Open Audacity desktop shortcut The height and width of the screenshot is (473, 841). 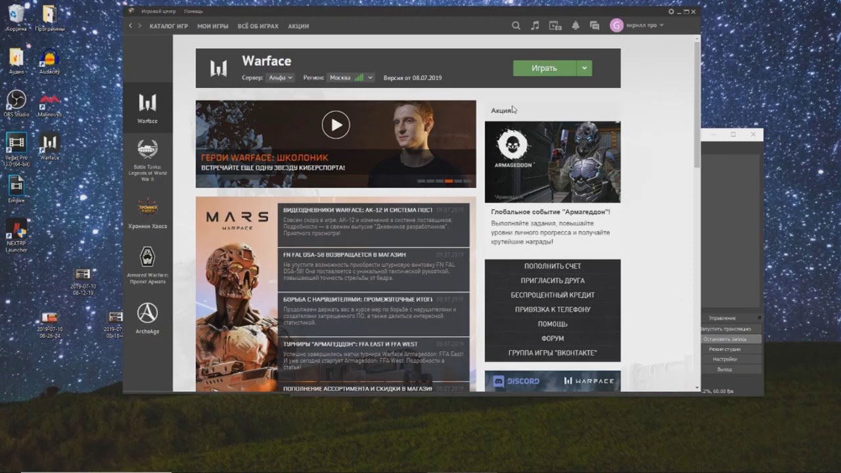49,62
